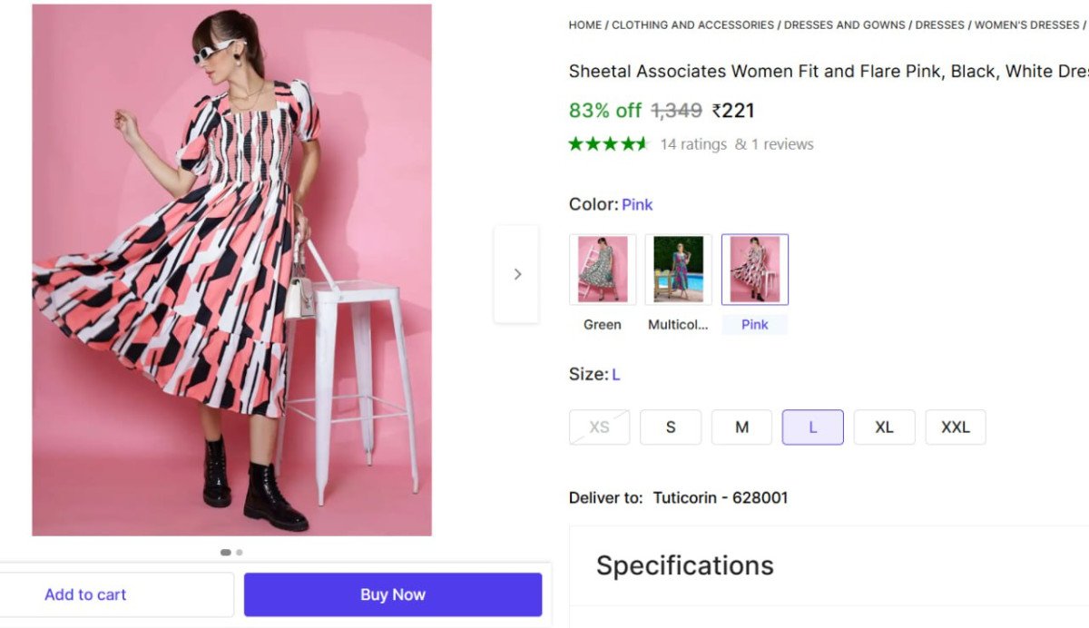
Task: Click the Buy Now button
Action: point(393,594)
